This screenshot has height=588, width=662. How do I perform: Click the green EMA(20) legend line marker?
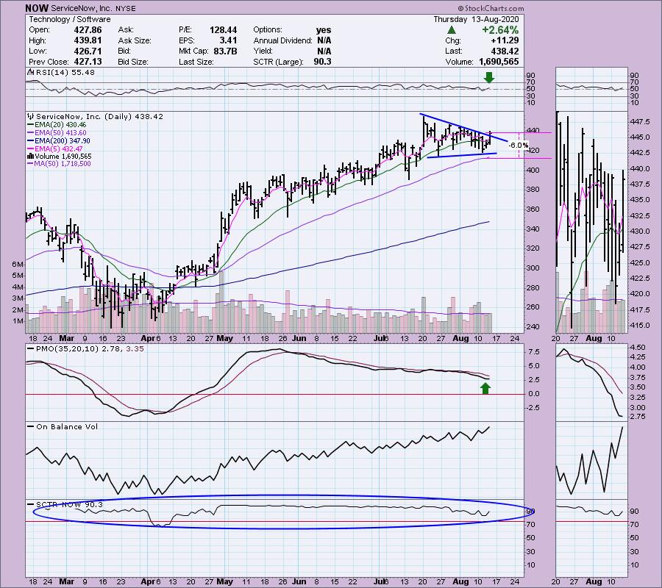(30, 125)
